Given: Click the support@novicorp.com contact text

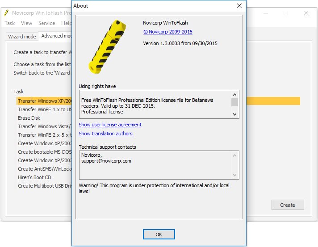Looking at the screenshot, I should [106, 161].
